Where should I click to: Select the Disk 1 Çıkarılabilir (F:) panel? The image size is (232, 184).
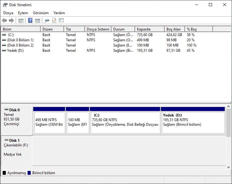point(17,151)
